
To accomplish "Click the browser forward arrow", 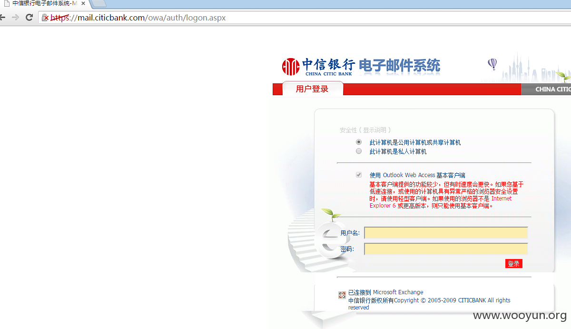I will 15,18.
